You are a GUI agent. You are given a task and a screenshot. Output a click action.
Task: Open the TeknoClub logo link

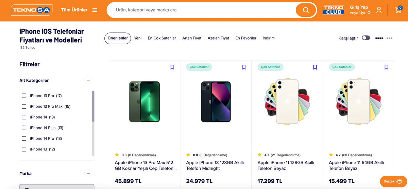click(333, 10)
